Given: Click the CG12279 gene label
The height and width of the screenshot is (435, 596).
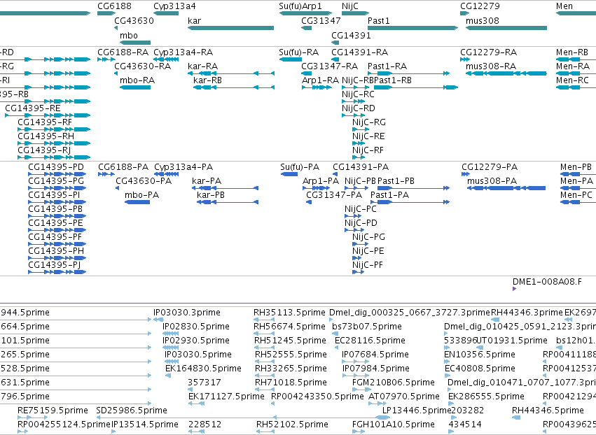Looking at the screenshot, I should pos(480,6).
